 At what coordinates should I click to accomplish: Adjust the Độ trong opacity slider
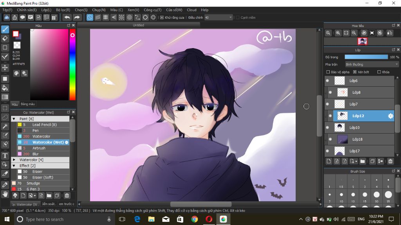tap(366, 57)
